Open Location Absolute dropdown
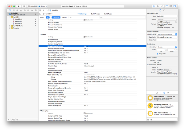Viewport: 185px width, 131px height. [167, 19]
